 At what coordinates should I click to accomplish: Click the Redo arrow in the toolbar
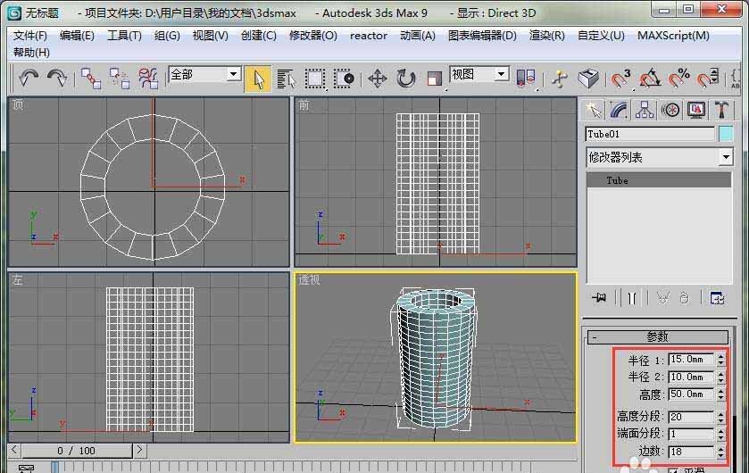(x=56, y=79)
